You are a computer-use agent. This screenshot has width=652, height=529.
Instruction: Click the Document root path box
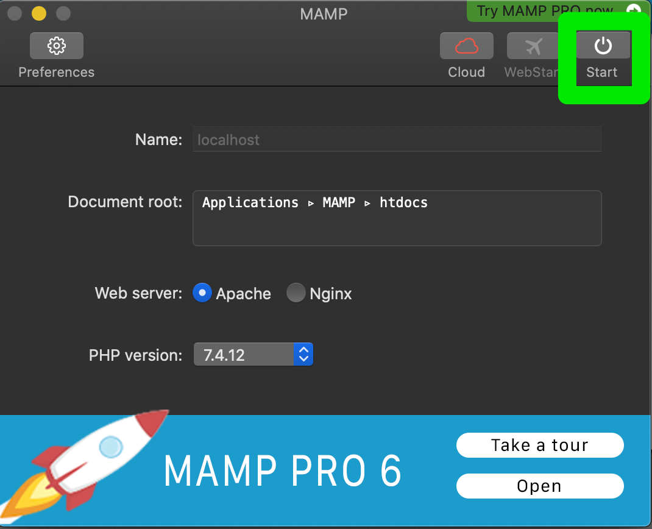tap(397, 218)
